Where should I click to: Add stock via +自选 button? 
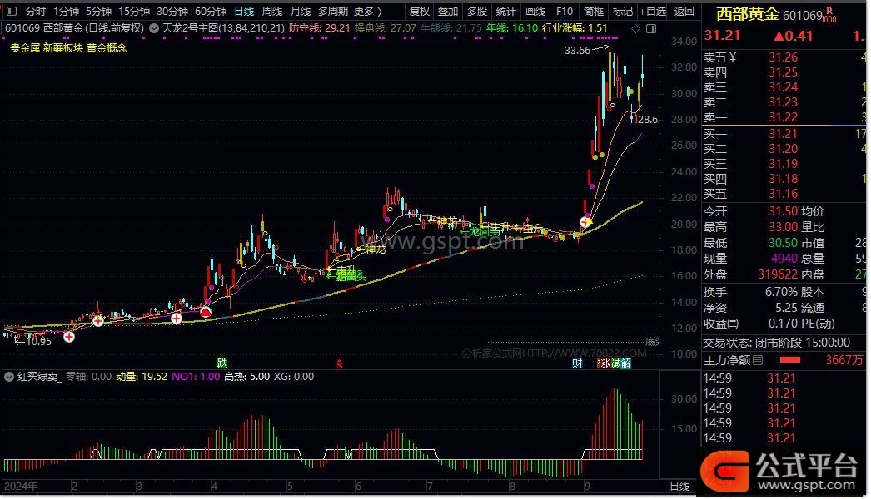coord(652,12)
